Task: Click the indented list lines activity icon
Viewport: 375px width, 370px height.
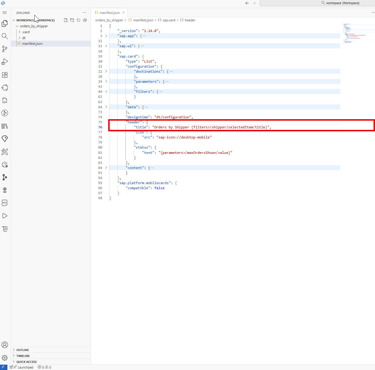Action: (x=5, y=229)
